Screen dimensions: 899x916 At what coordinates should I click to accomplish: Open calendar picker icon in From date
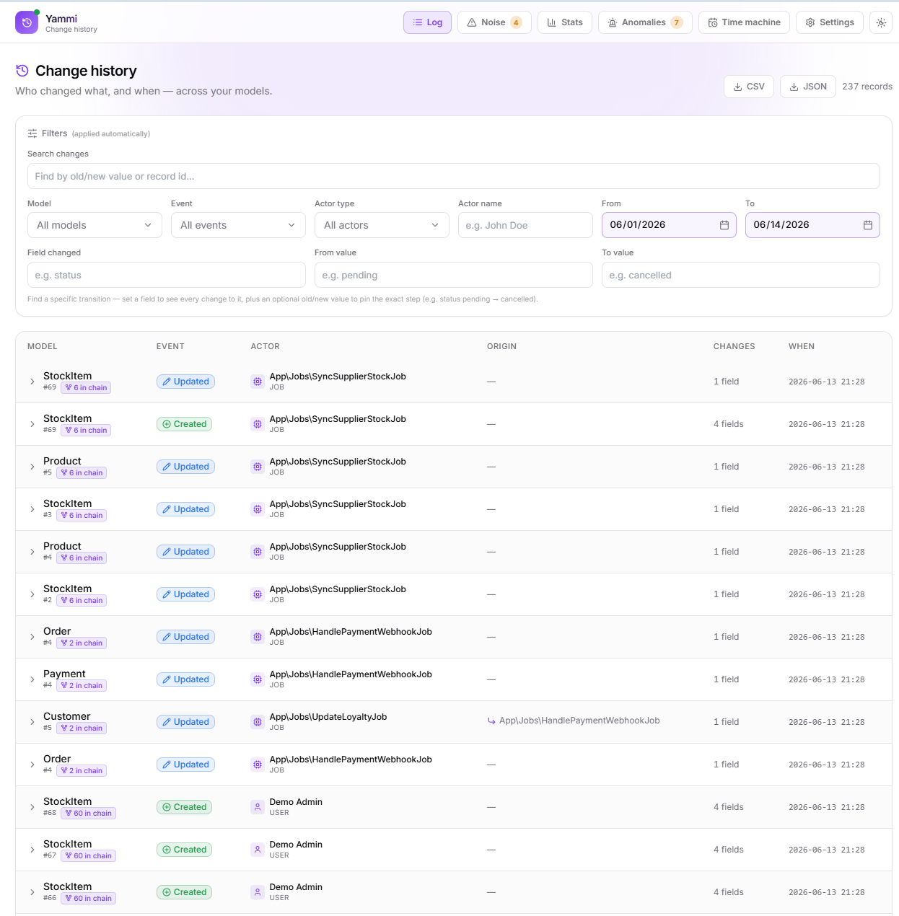[x=724, y=225]
